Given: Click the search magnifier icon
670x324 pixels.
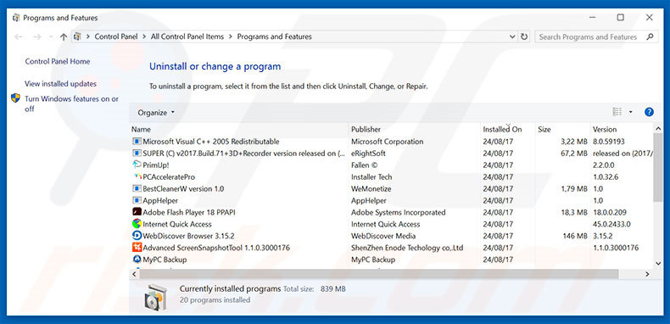Looking at the screenshot, I should point(650,36).
